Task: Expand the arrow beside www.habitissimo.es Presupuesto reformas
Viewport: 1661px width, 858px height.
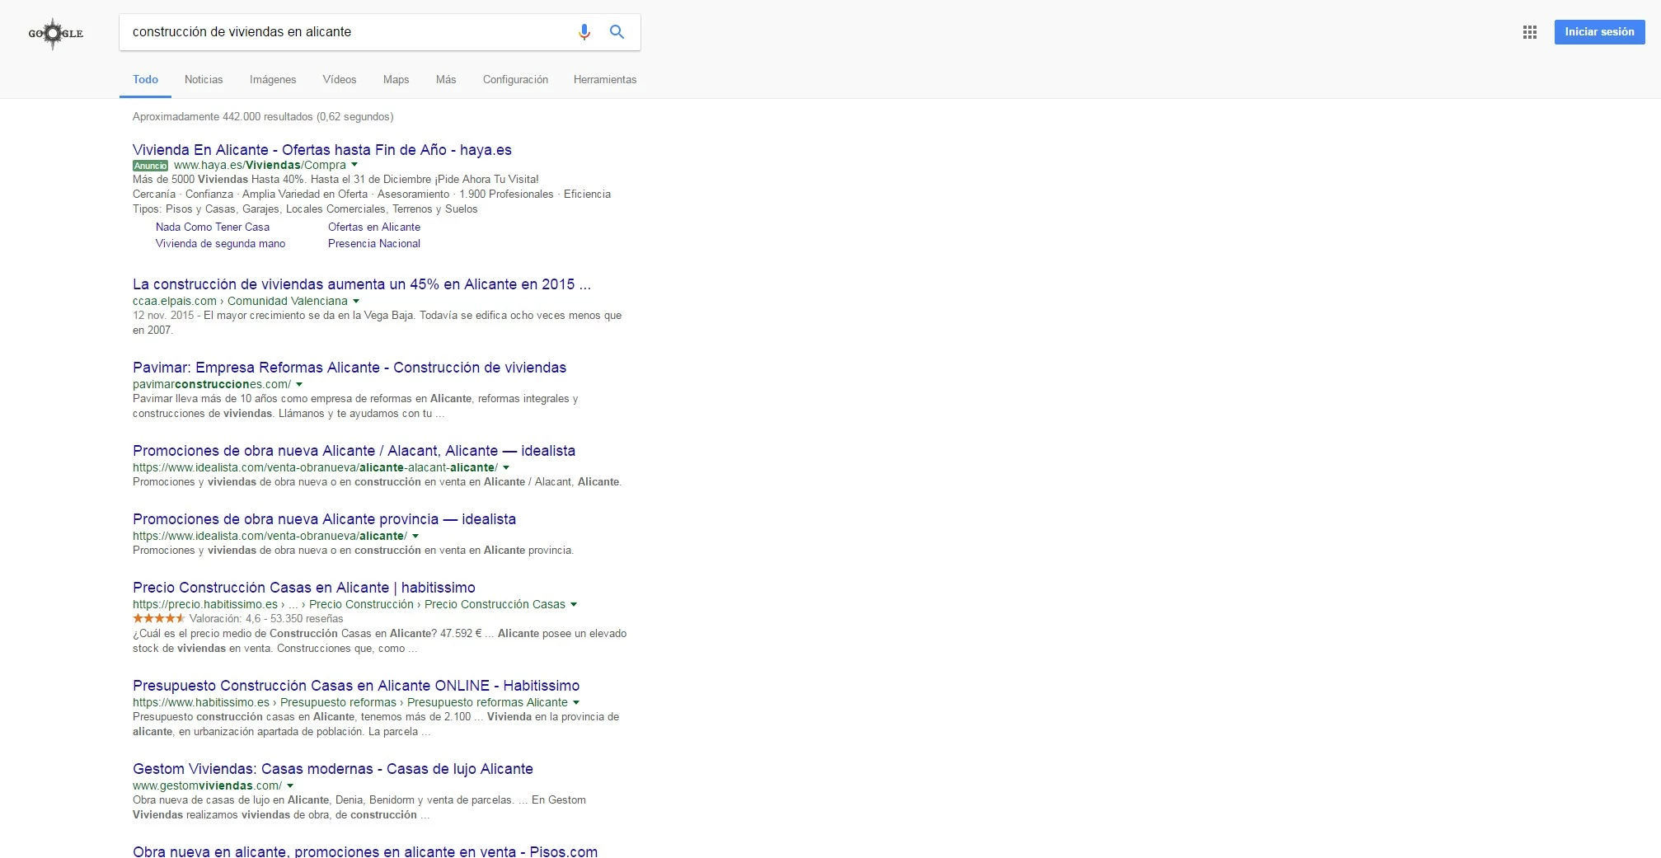Action: (576, 702)
